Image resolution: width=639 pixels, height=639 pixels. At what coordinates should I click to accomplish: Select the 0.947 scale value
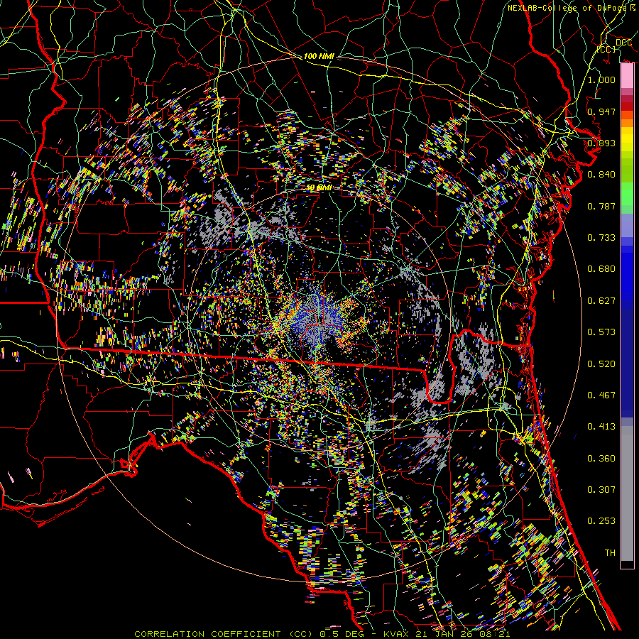(x=601, y=111)
